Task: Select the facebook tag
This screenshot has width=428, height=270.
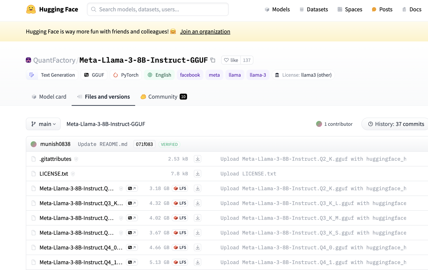Action: tap(190, 75)
